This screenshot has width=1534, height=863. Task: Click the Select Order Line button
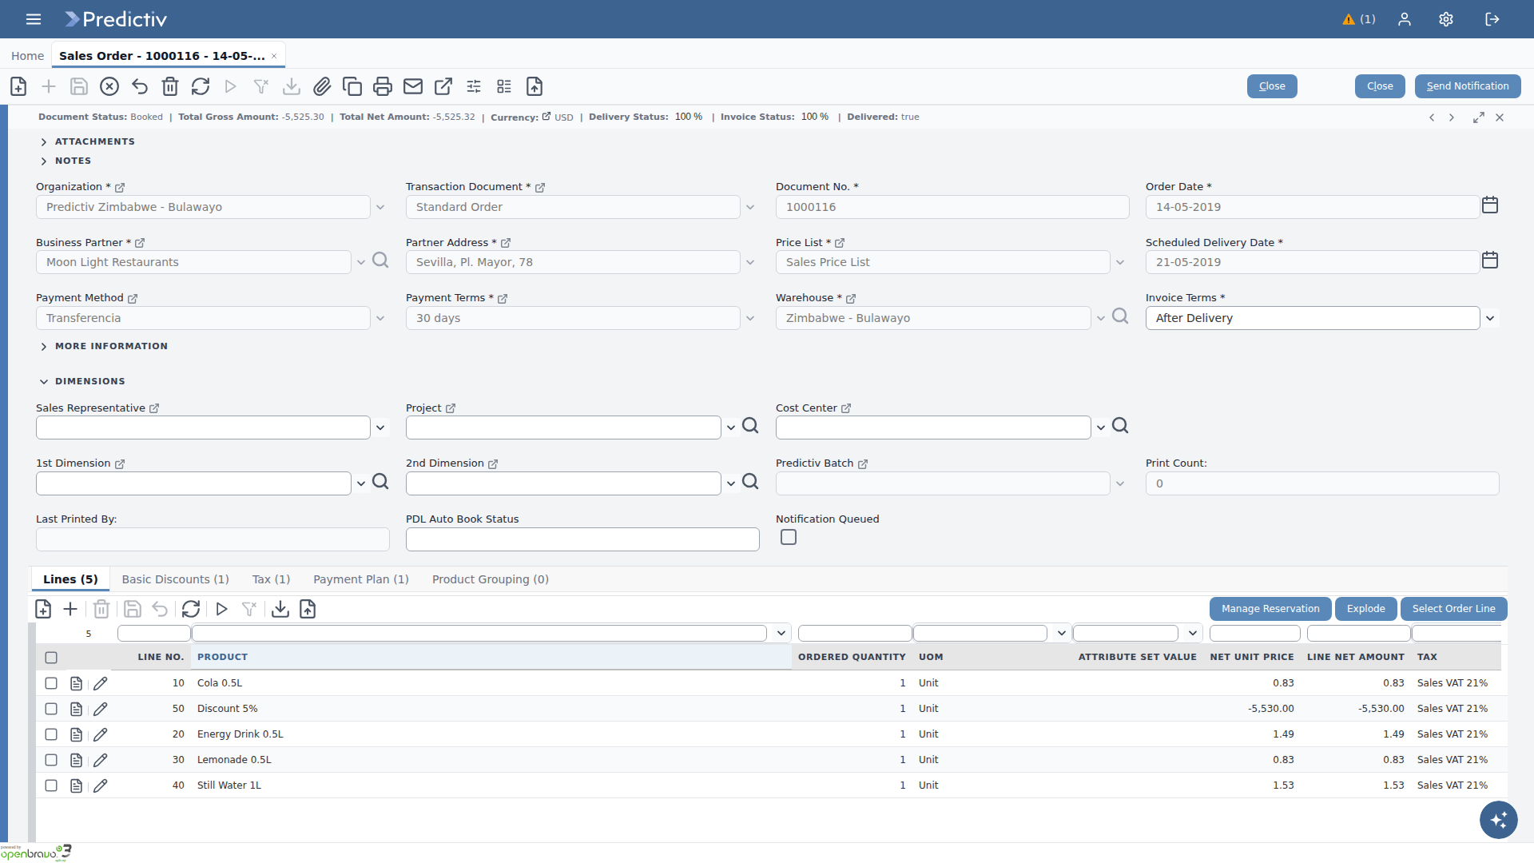click(x=1454, y=609)
